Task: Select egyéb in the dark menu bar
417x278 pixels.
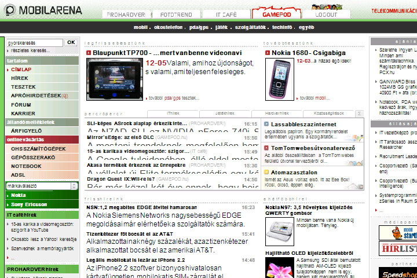Action: (x=306, y=27)
